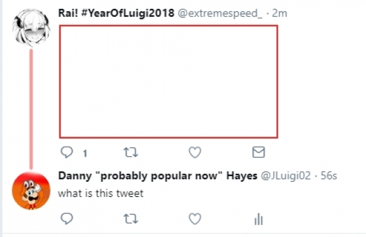The width and height of the screenshot is (366, 237).
Task: Follow the pink thread connector line
Action: click(x=31, y=109)
